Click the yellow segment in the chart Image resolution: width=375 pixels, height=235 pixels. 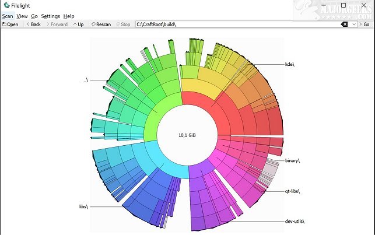coord(201,86)
